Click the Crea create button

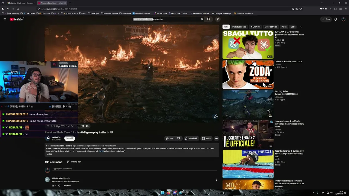click(326, 19)
